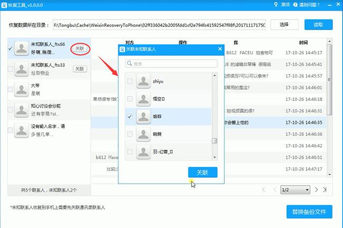Click the dialog contact list scrollbar thumb

(215, 140)
